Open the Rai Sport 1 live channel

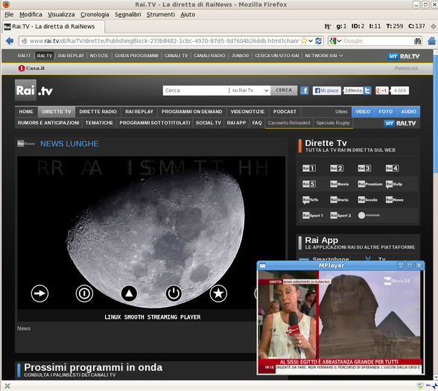(313, 215)
